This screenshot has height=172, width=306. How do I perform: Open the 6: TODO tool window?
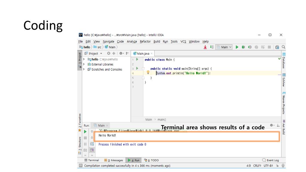coord(151,160)
